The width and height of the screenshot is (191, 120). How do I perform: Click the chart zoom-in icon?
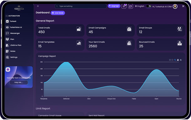pyautogui.click(x=170, y=60)
